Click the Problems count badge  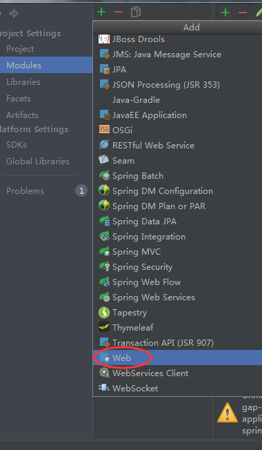[81, 191]
